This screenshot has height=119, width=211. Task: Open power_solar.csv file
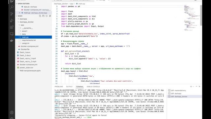pos(26,67)
